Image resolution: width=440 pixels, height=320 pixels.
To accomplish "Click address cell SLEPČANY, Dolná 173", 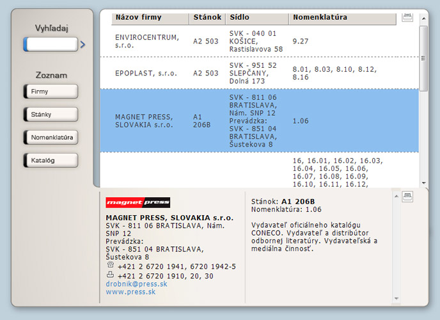I will 253,73.
